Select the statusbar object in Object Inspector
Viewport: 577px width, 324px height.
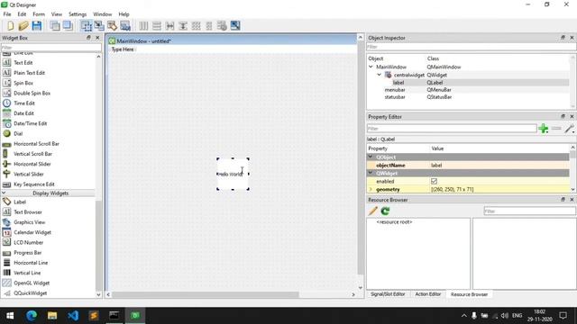coord(395,97)
